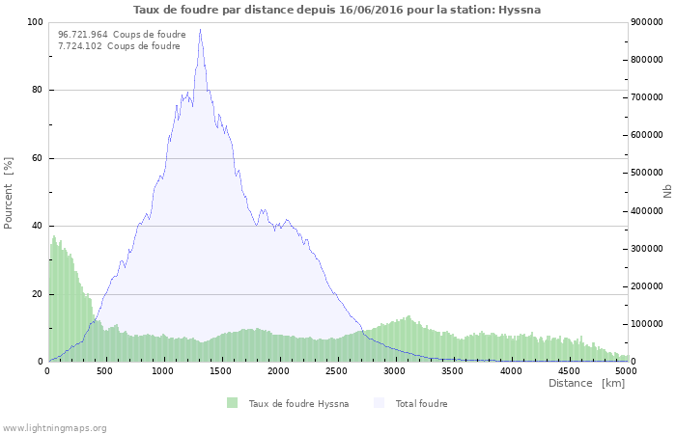The image size is (676, 434).
Task: Click the 'Taux de foudre Hyssna' legend label
Action: (x=298, y=403)
